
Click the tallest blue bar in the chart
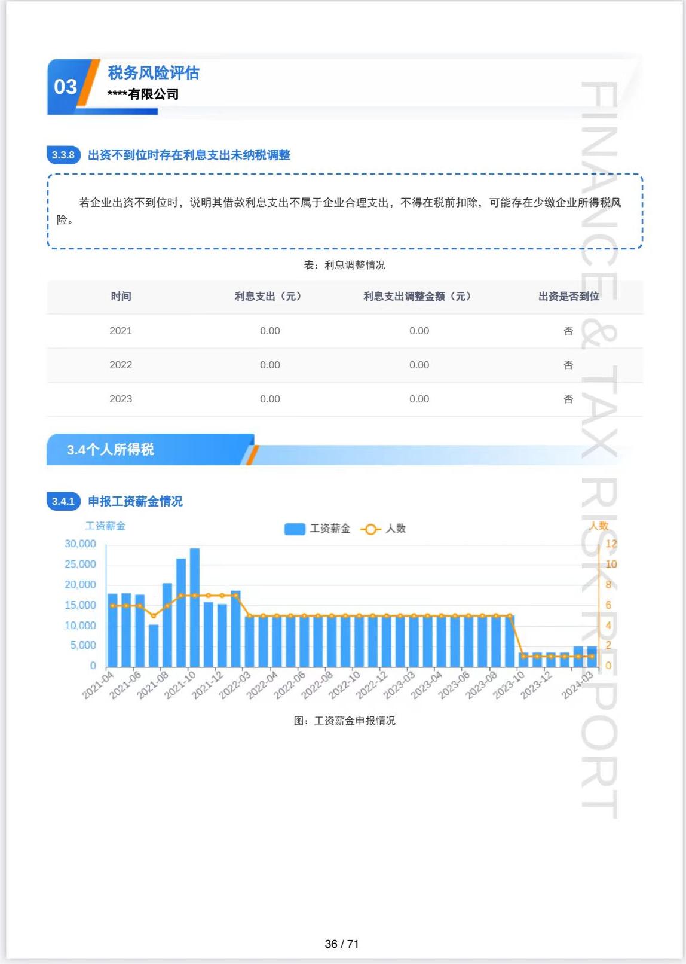(x=195, y=608)
